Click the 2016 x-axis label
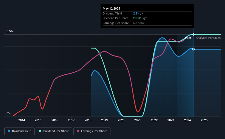This screenshot has height=139, width=225. pos(55,120)
